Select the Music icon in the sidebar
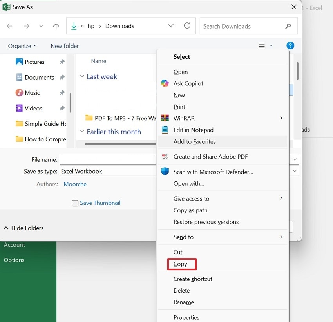The width and height of the screenshot is (333, 322). (20, 92)
